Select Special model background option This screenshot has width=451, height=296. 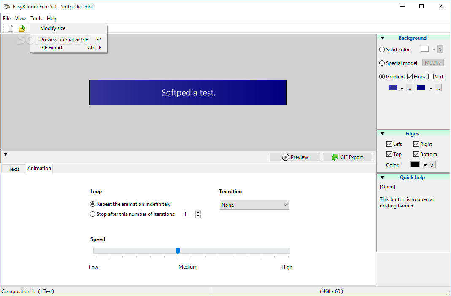pos(382,63)
